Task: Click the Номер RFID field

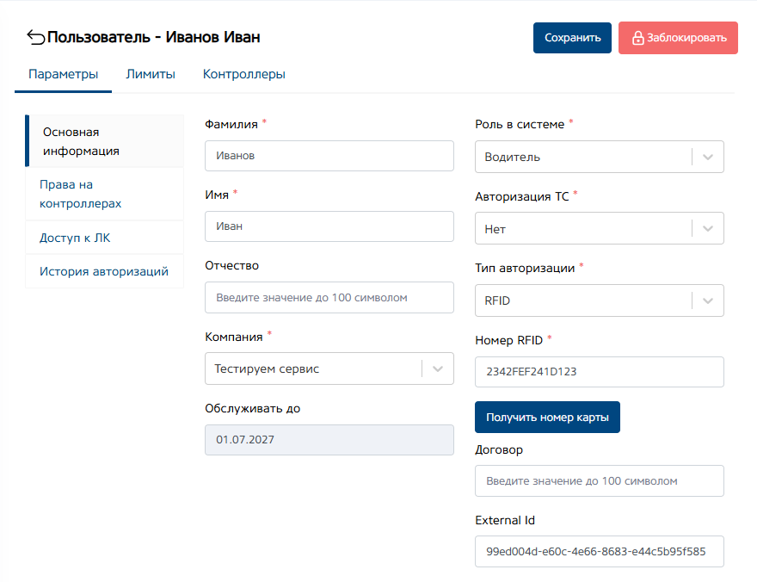Action: coord(599,372)
